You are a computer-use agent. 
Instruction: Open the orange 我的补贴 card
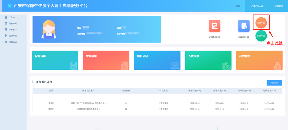pyautogui.click(x=259, y=60)
